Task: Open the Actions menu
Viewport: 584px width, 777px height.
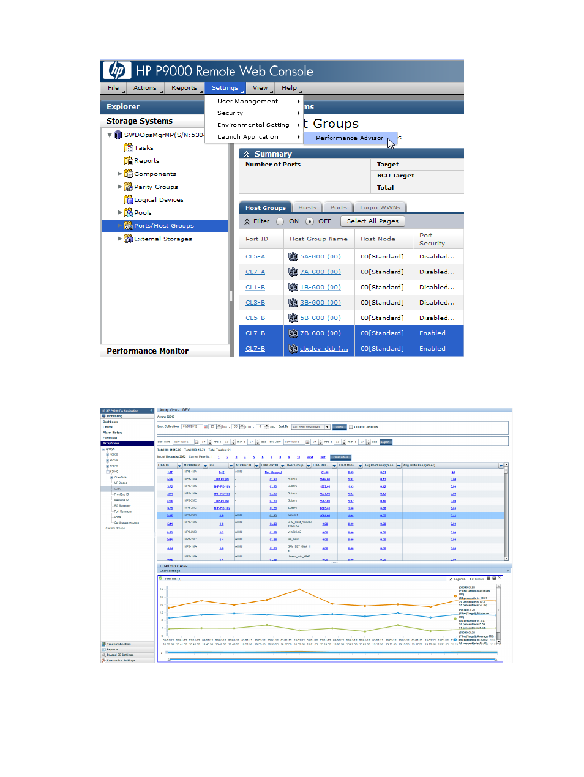Action: (x=145, y=88)
